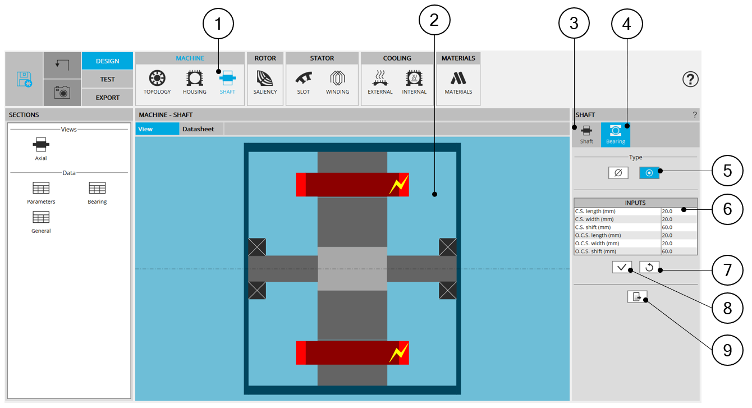Open the Bearing data table
This screenshot has height=408, width=752.
(x=97, y=192)
